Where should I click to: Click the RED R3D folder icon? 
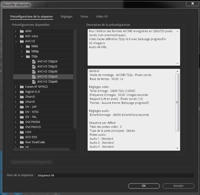click(x=22, y=137)
